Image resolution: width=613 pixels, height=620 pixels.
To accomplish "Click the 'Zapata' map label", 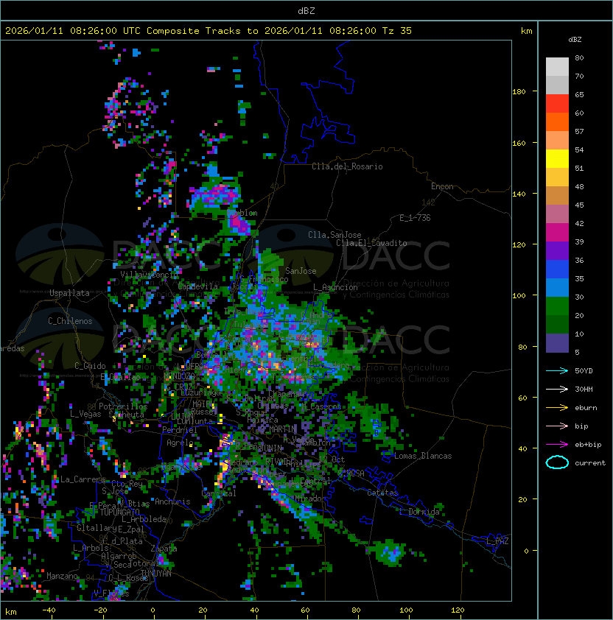I will click(x=164, y=549).
